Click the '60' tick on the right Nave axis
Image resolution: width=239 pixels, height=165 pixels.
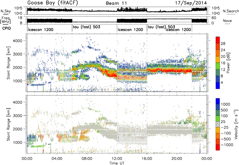click(x=214, y=18)
